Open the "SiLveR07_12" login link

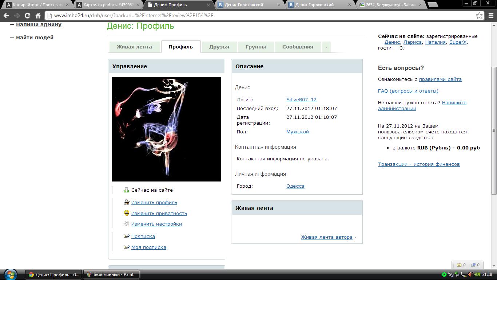pos(301,99)
